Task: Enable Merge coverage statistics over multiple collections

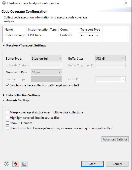Action: tap(7, 112)
